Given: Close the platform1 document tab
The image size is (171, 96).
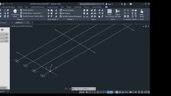Looking at the screenshot, I should [x=28, y=22].
